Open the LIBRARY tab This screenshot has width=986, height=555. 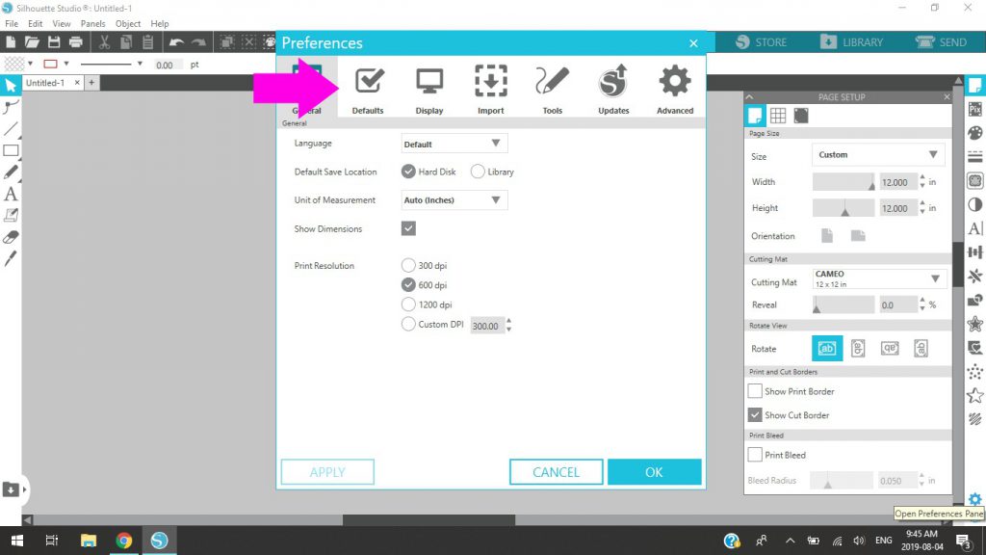851,42
